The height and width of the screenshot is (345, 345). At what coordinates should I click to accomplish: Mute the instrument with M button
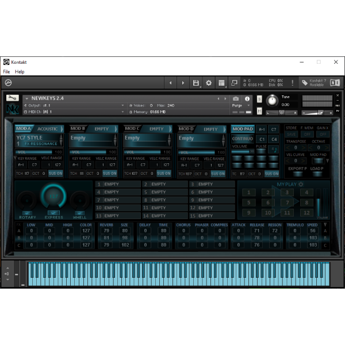coord(259,111)
